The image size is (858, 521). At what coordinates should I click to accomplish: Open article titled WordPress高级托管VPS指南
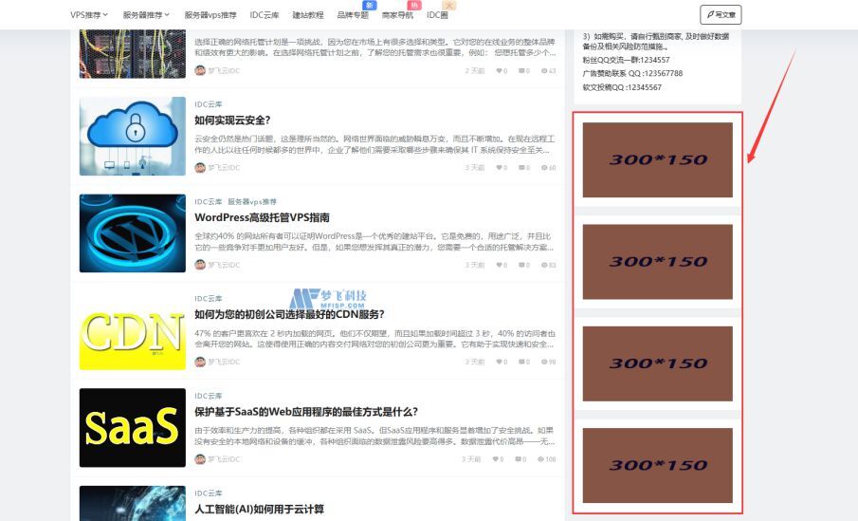(262, 217)
